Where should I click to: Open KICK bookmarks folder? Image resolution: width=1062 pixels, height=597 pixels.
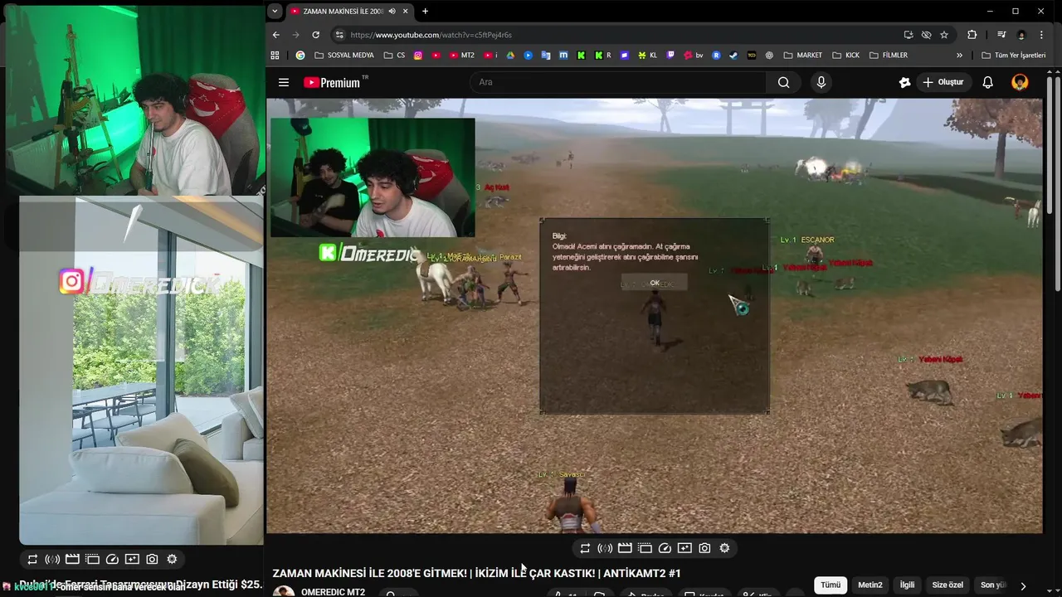tap(845, 56)
